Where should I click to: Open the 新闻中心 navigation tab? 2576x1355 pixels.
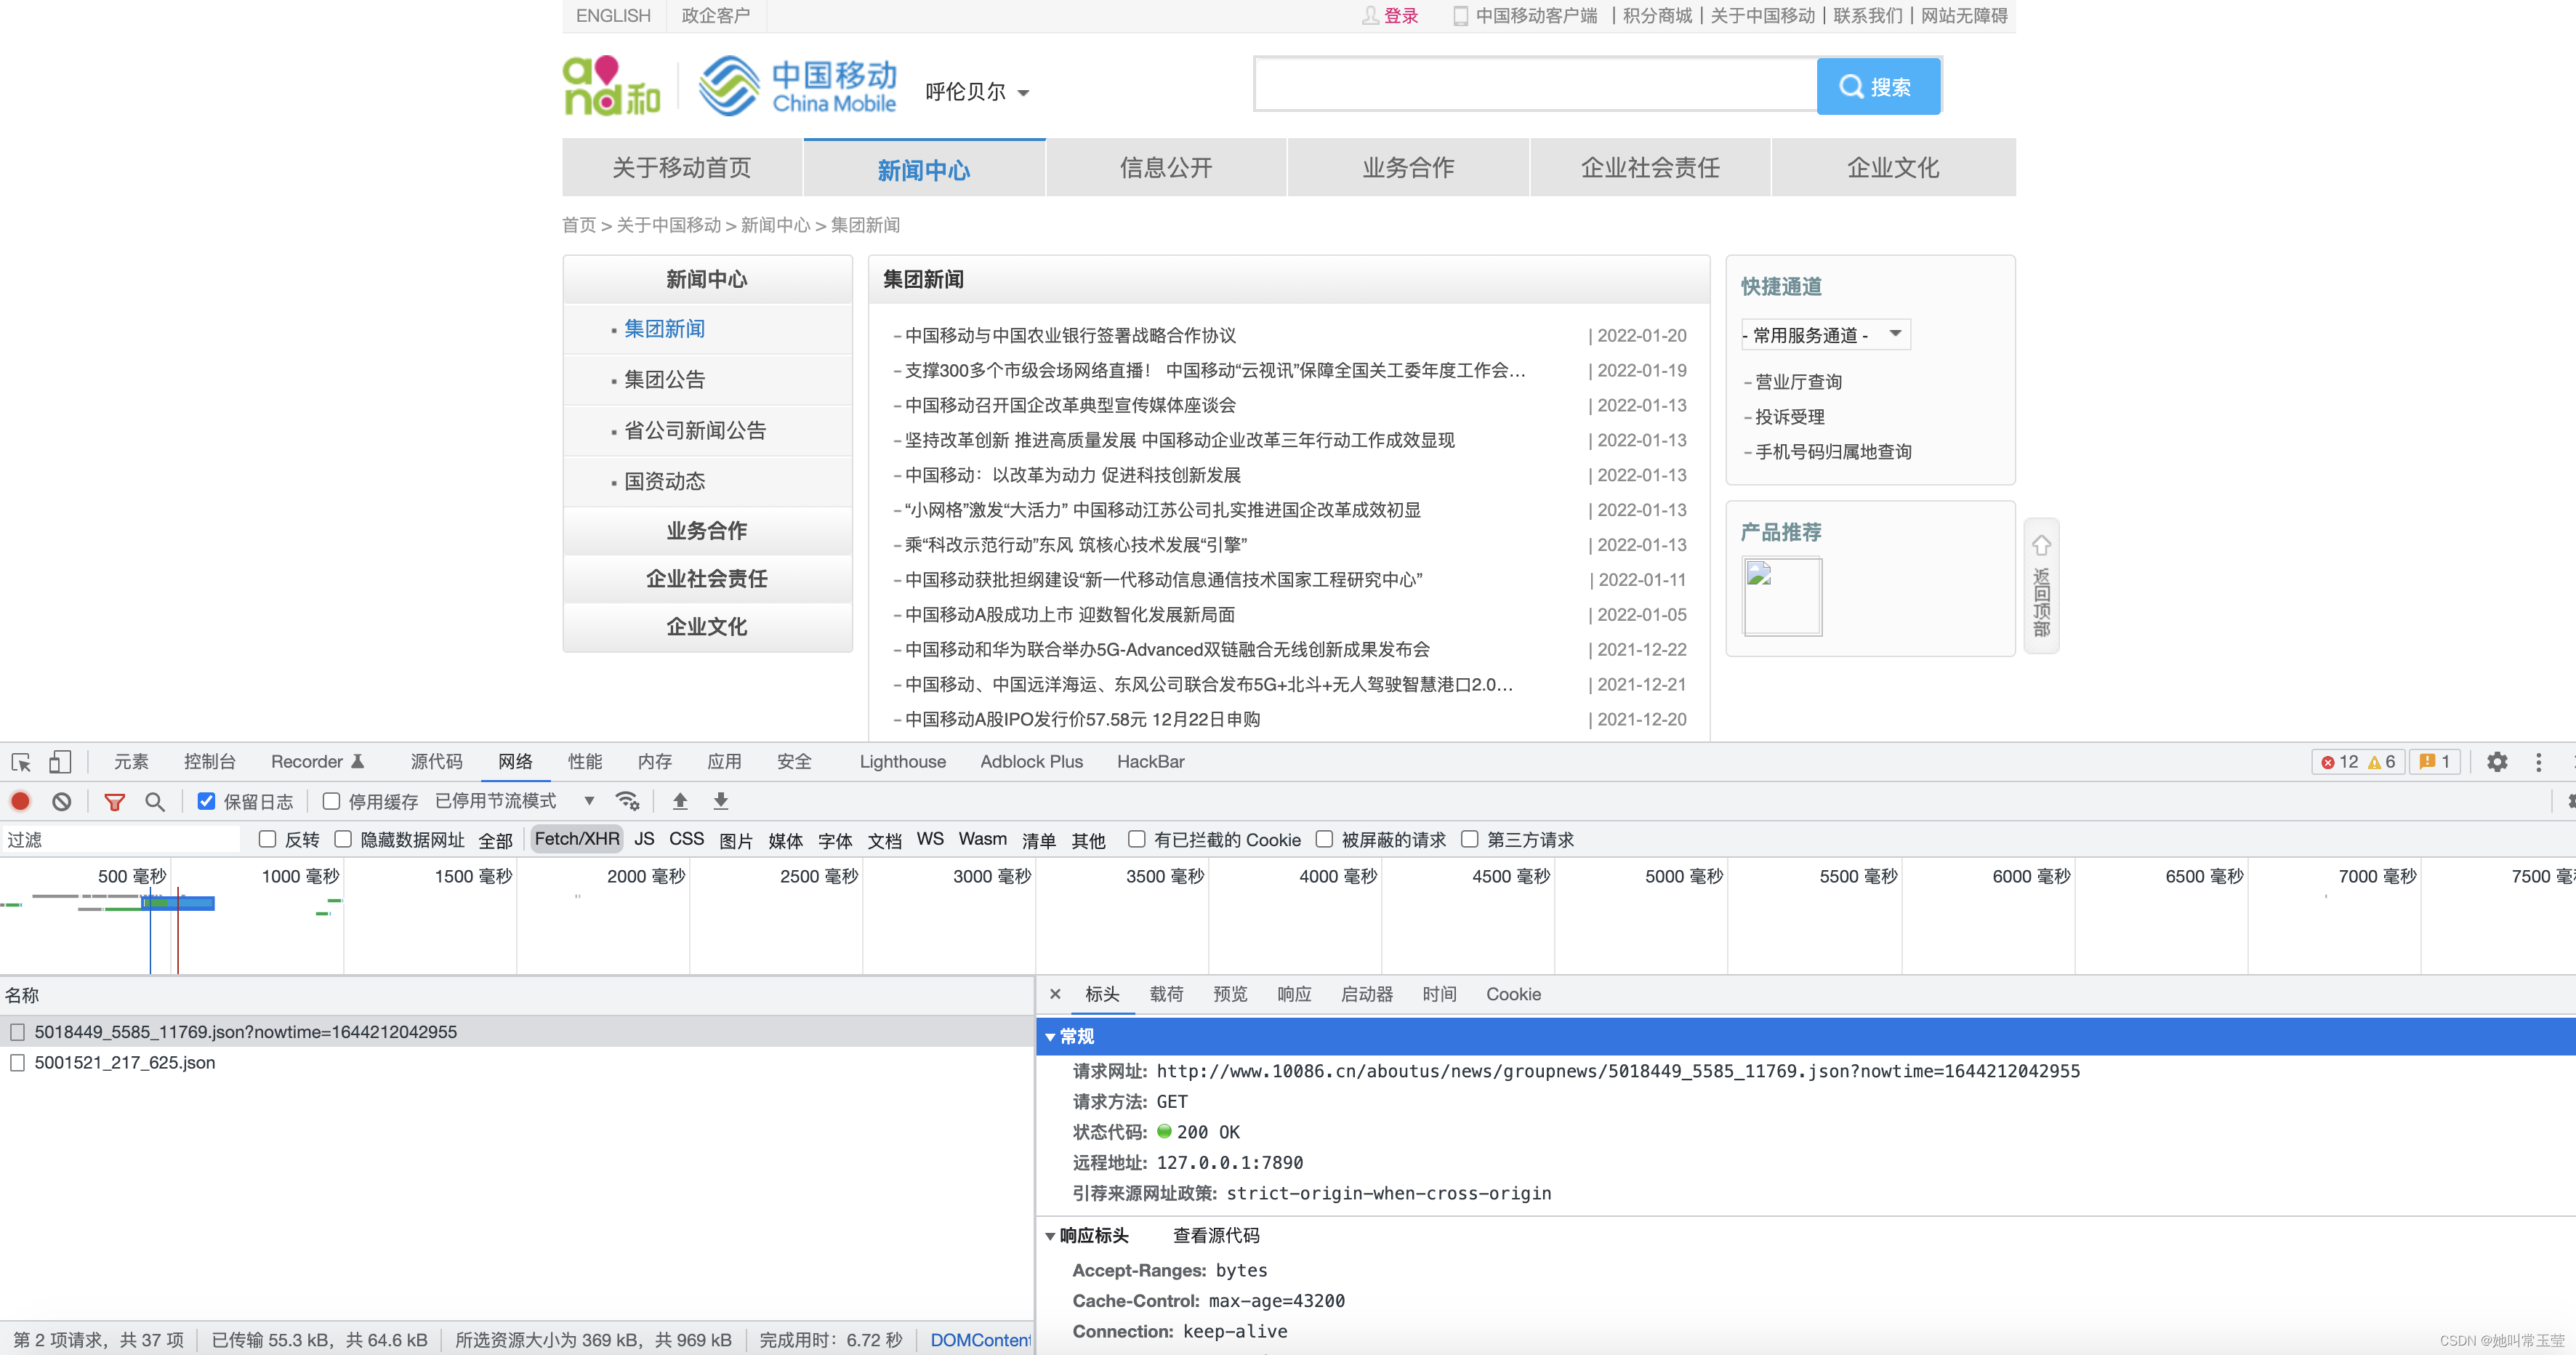924,169
